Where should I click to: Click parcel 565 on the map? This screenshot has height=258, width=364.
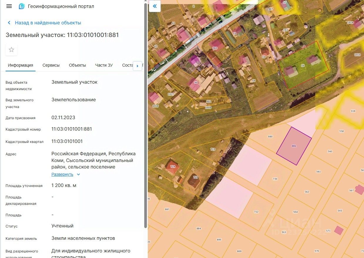click(340, 210)
